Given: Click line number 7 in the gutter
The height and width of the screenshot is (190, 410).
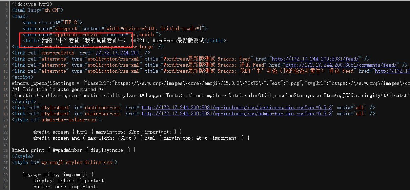Looking at the screenshot, I should point(7,41).
